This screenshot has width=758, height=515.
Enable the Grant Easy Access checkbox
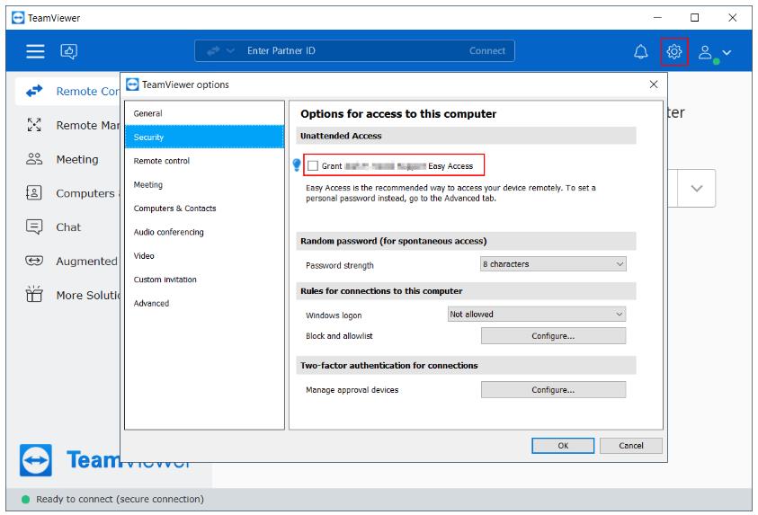pyautogui.click(x=313, y=166)
